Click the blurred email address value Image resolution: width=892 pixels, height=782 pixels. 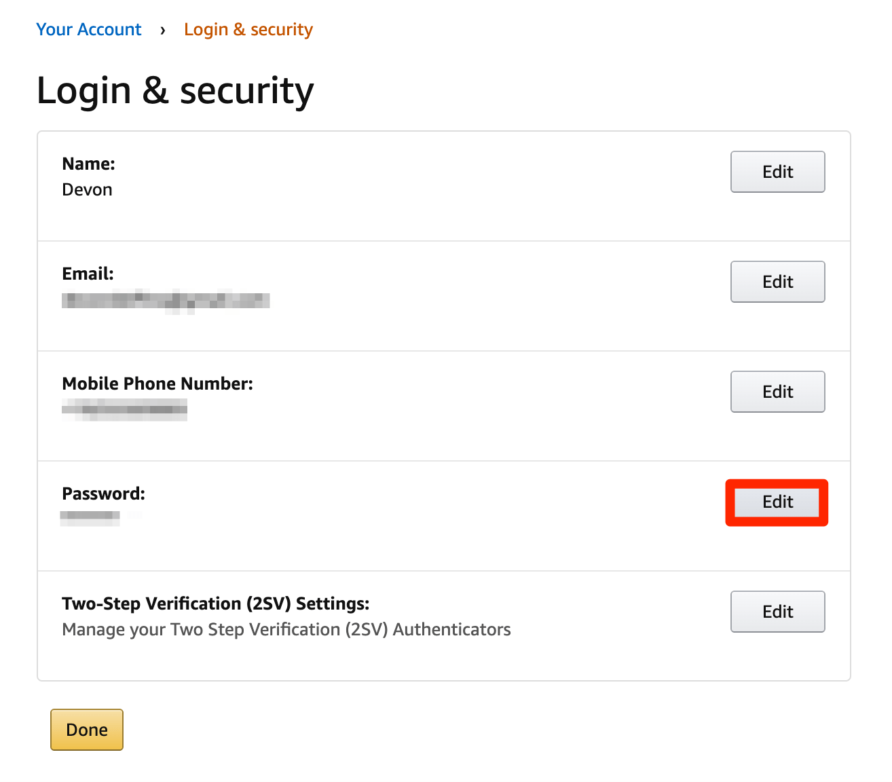[x=166, y=301]
